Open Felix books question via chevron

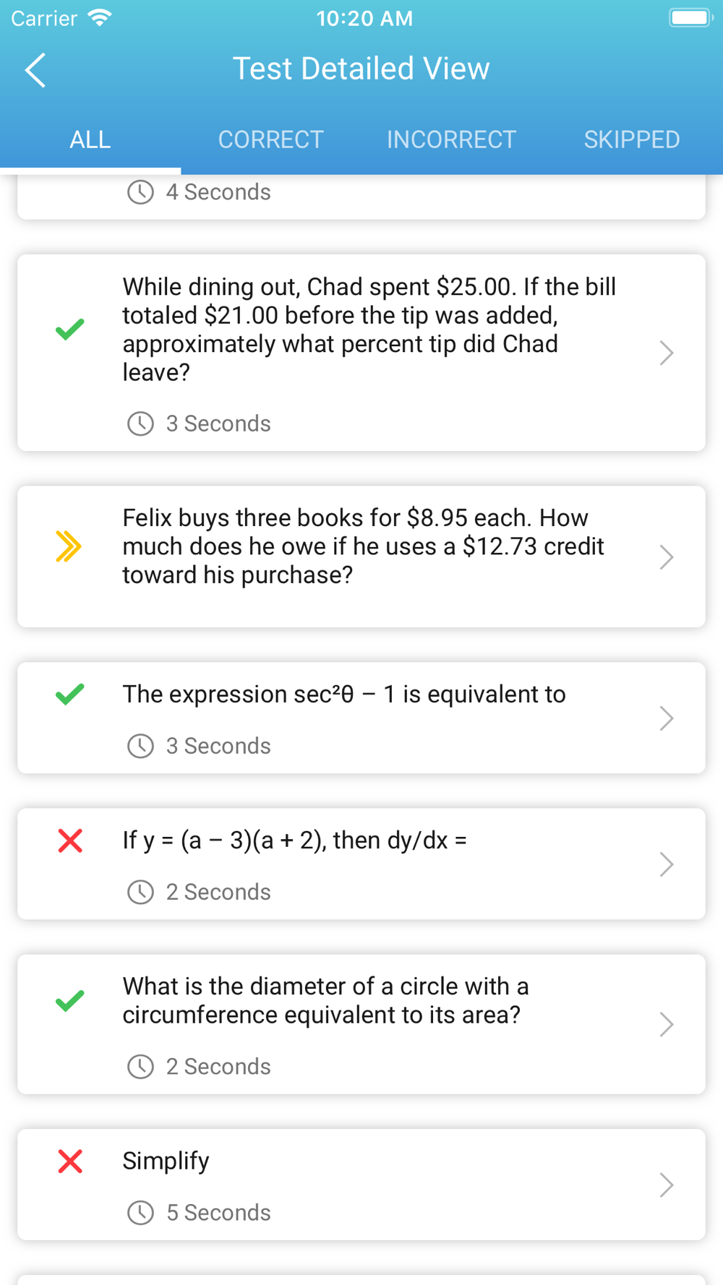click(x=667, y=557)
